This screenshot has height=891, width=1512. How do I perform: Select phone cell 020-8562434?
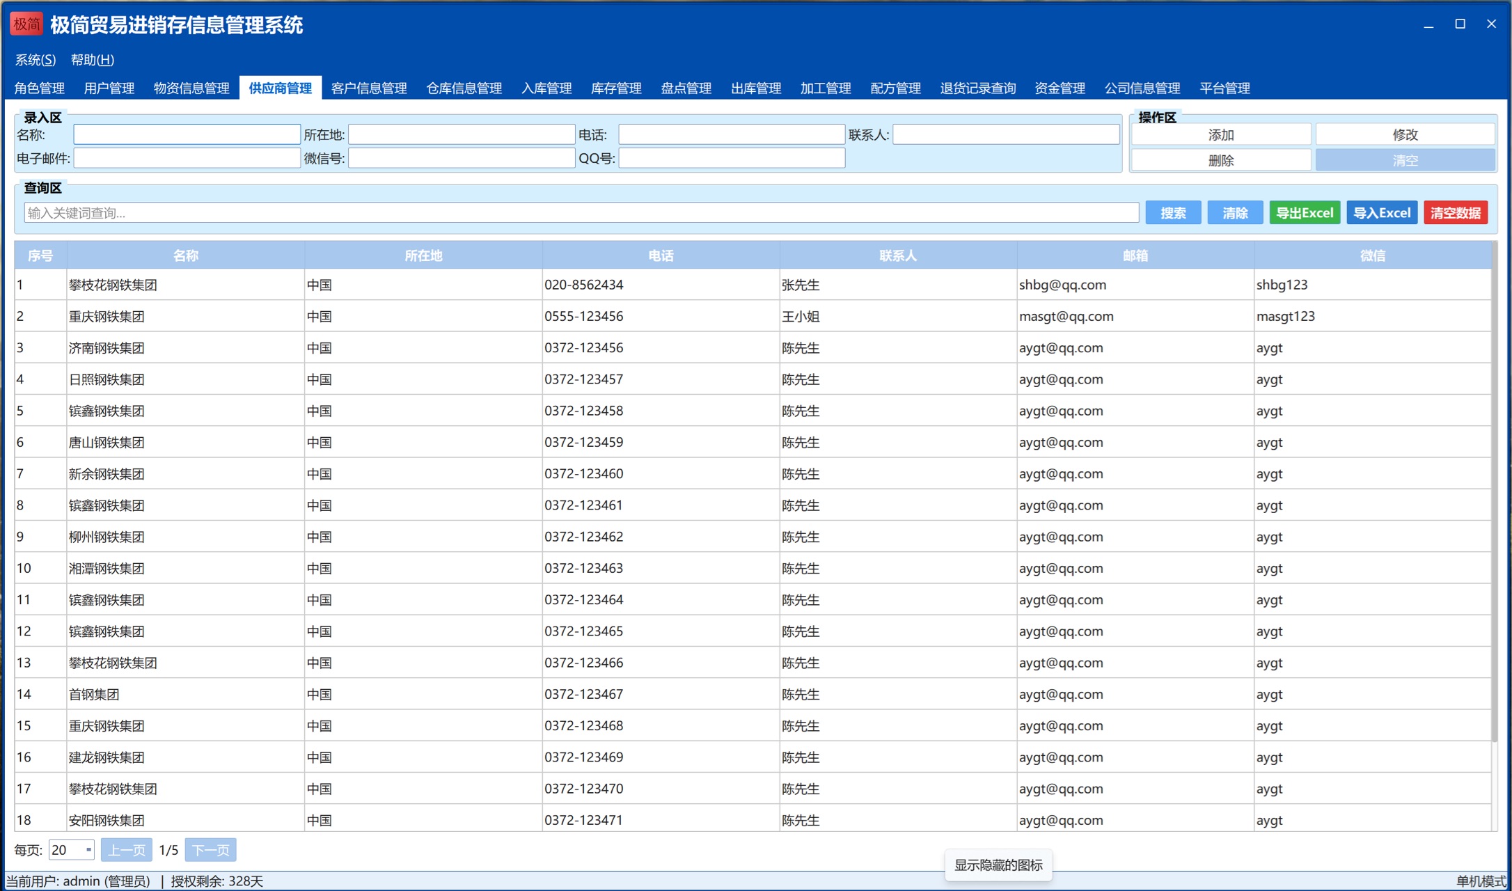tap(661, 285)
